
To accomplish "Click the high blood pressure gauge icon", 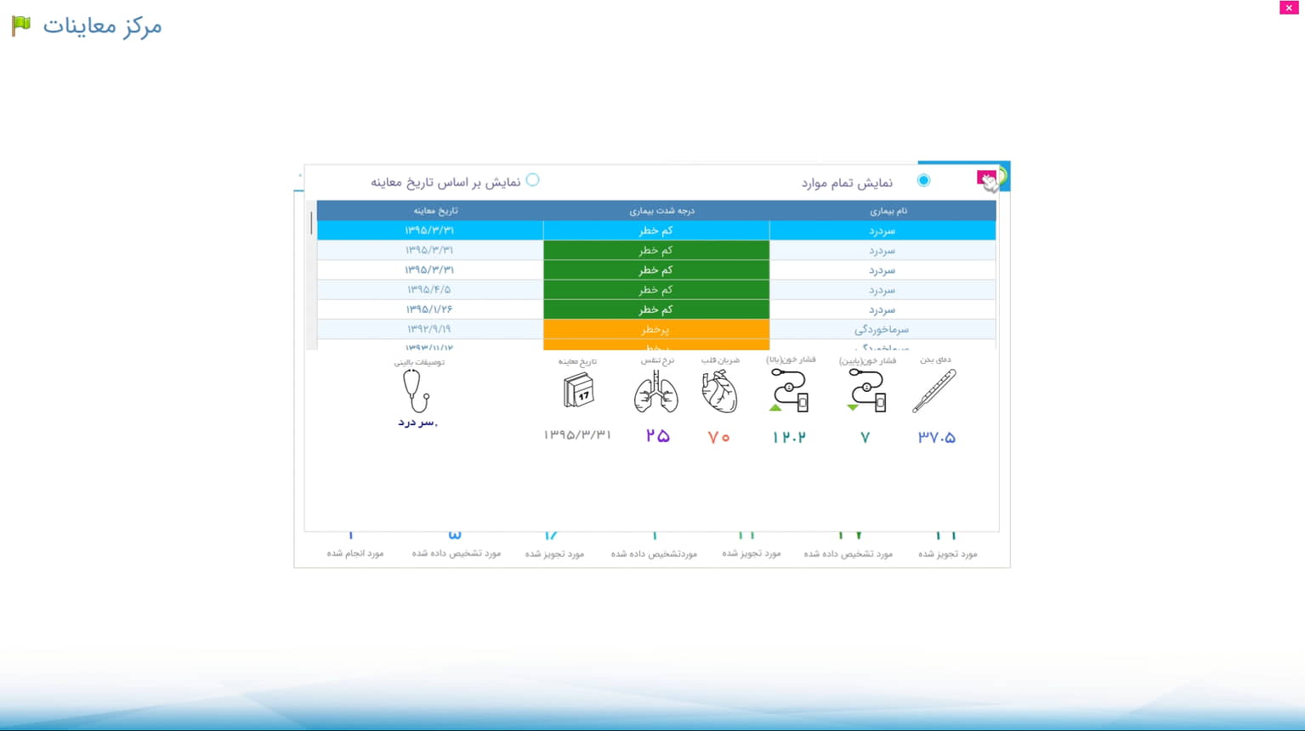I will [x=789, y=391].
